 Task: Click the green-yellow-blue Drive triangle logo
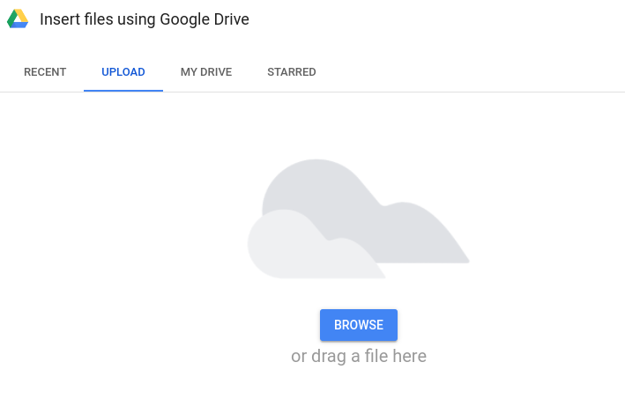pos(18,18)
